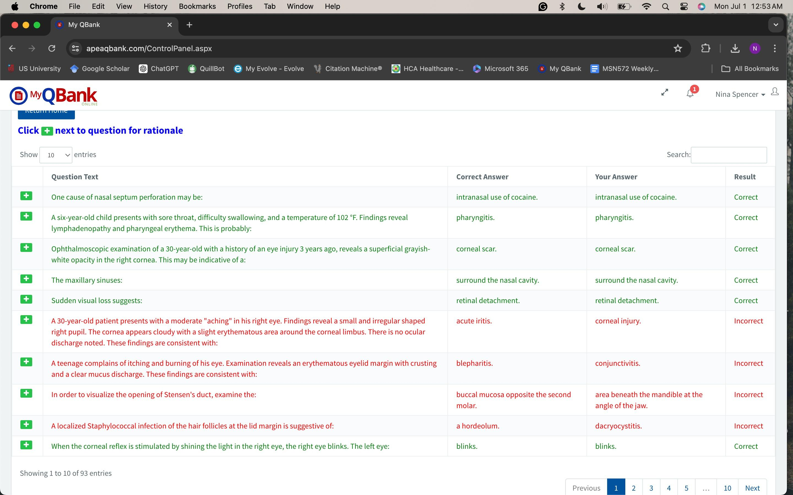Open Nina Spencer account dropdown
This screenshot has height=495, width=793.
[740, 94]
